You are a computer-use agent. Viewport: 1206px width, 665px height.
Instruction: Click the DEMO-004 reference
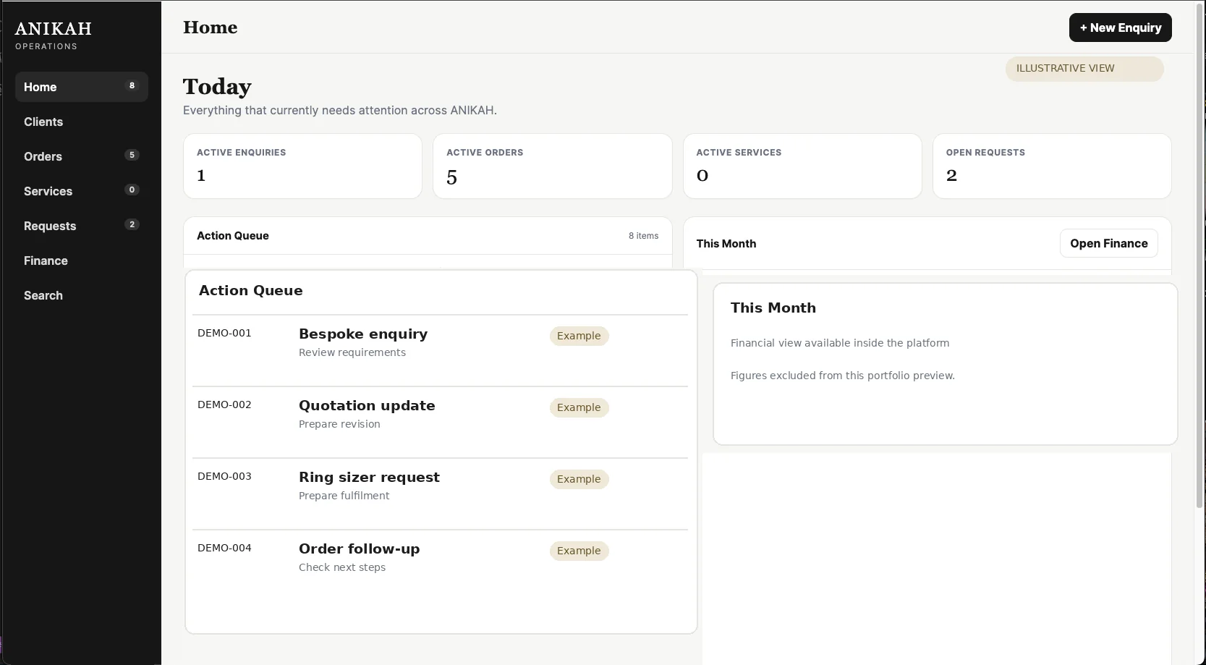[224, 548]
